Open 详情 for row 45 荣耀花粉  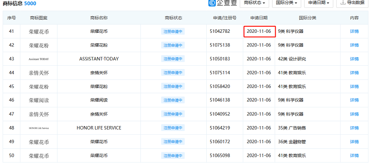tap(354, 86)
